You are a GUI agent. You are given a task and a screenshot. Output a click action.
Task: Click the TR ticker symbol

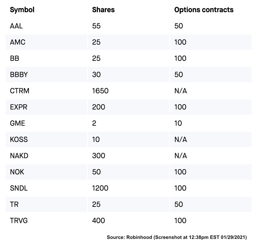(x=14, y=205)
